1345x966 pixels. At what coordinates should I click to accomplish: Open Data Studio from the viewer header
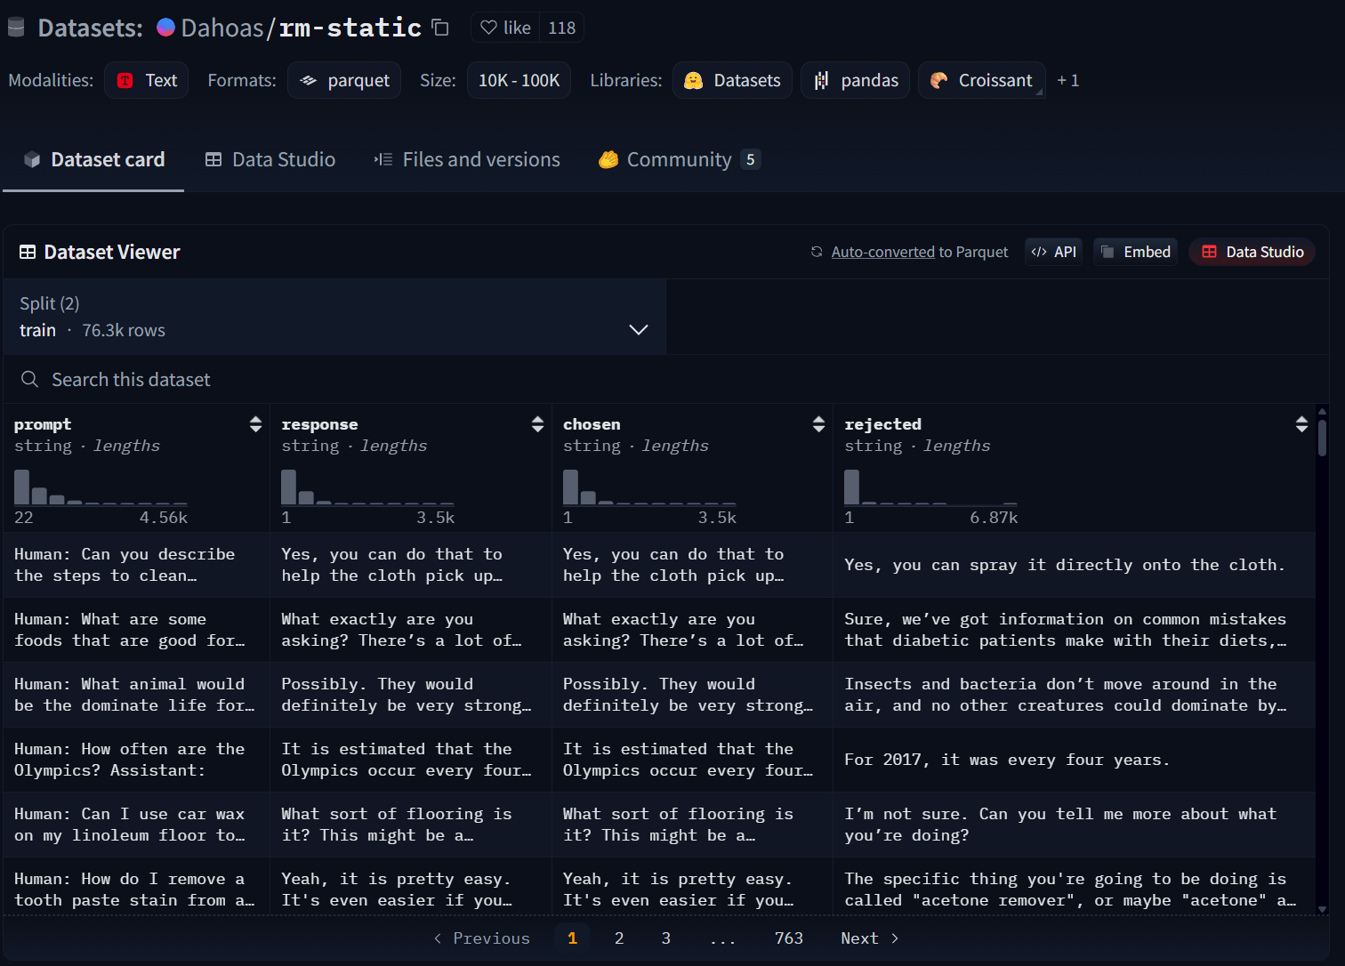point(1252,252)
